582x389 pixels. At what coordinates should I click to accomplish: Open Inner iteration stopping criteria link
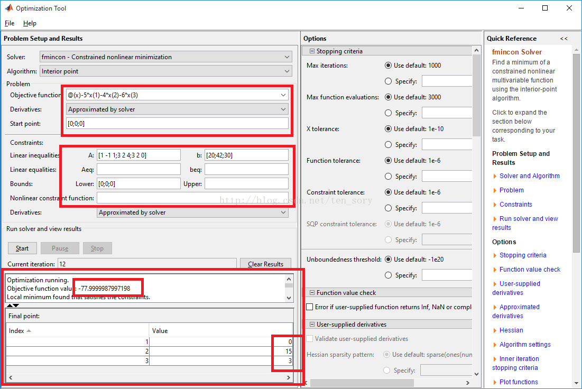pyautogui.click(x=515, y=363)
